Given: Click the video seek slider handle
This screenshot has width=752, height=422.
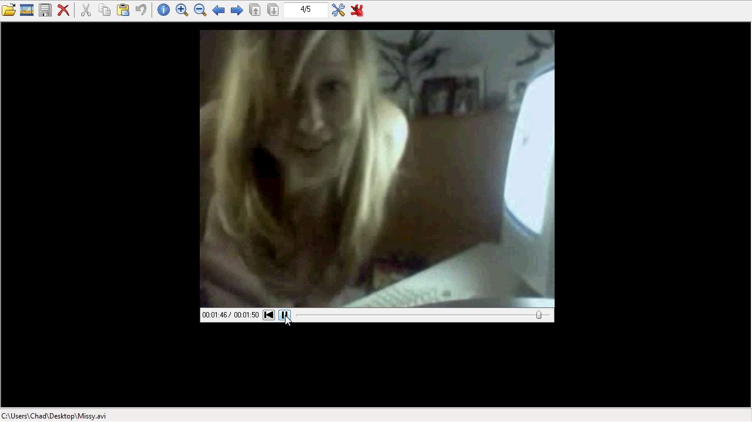Looking at the screenshot, I should tap(539, 315).
